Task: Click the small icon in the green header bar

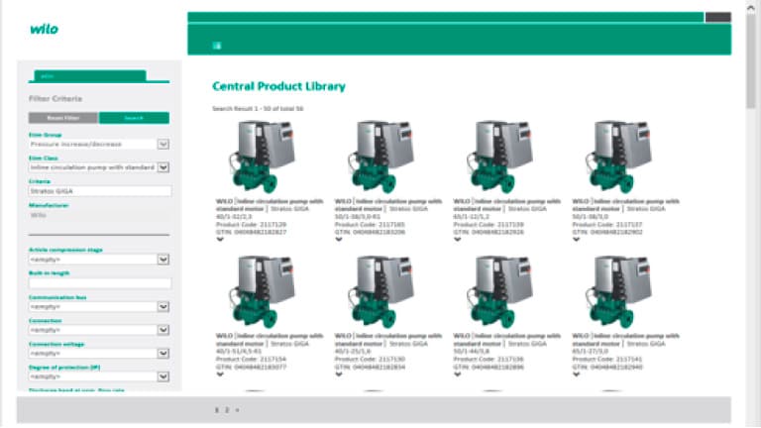Action: point(217,46)
